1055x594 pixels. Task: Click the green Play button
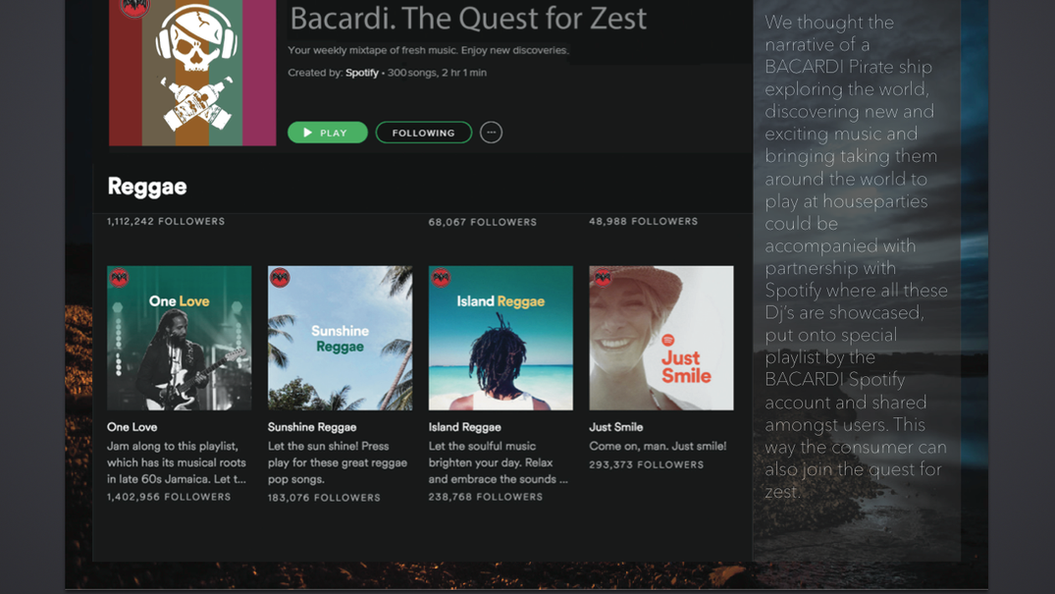pos(328,133)
